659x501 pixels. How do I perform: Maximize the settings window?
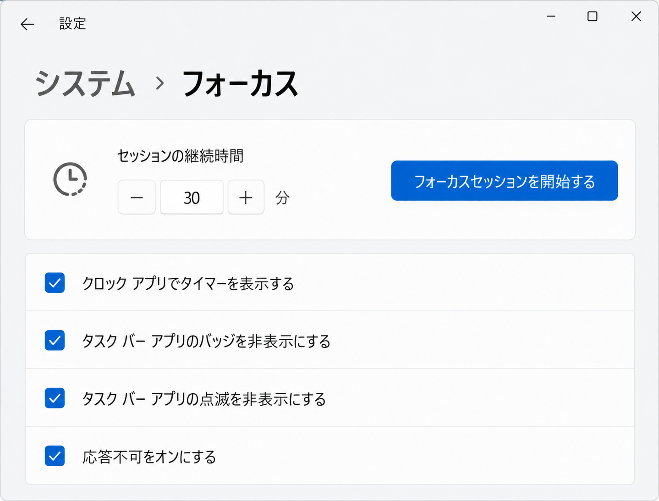click(x=593, y=17)
